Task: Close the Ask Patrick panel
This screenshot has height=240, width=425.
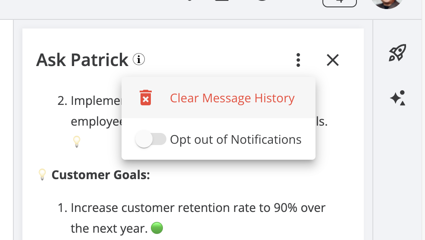Action: tap(332, 60)
